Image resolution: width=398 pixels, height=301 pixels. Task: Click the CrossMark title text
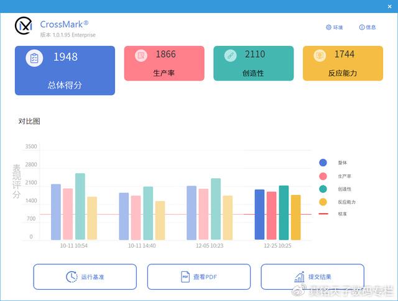64,25
